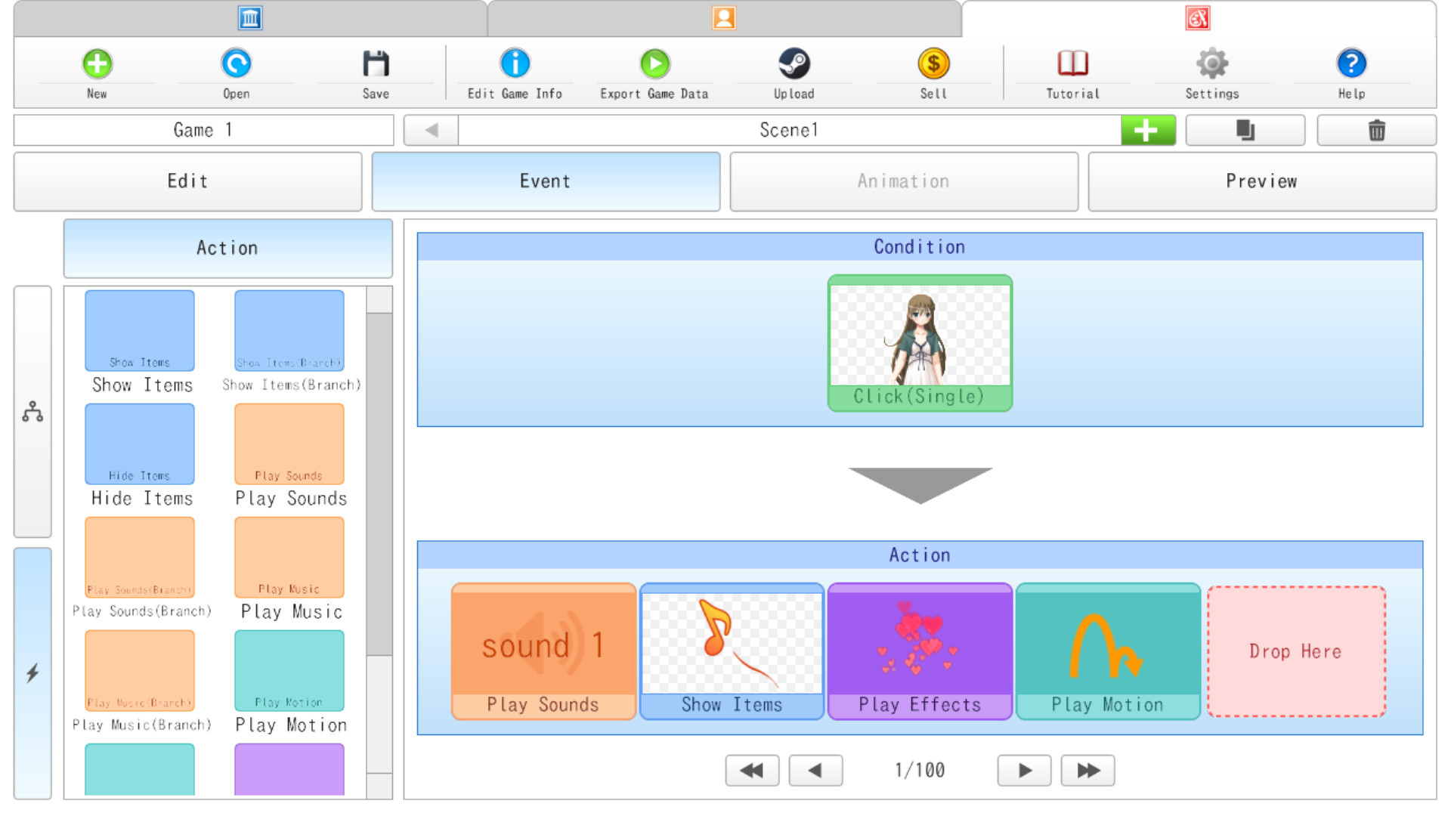Switch to the Animation tab

pyautogui.click(x=904, y=181)
